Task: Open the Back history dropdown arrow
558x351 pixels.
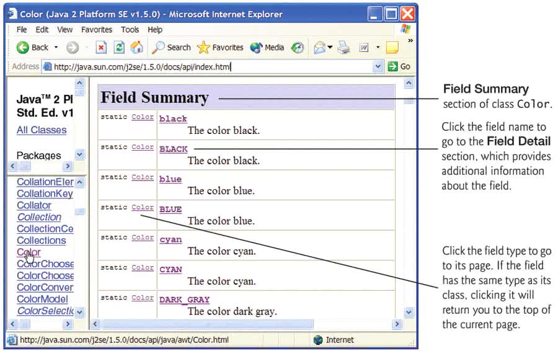Action: coord(56,47)
